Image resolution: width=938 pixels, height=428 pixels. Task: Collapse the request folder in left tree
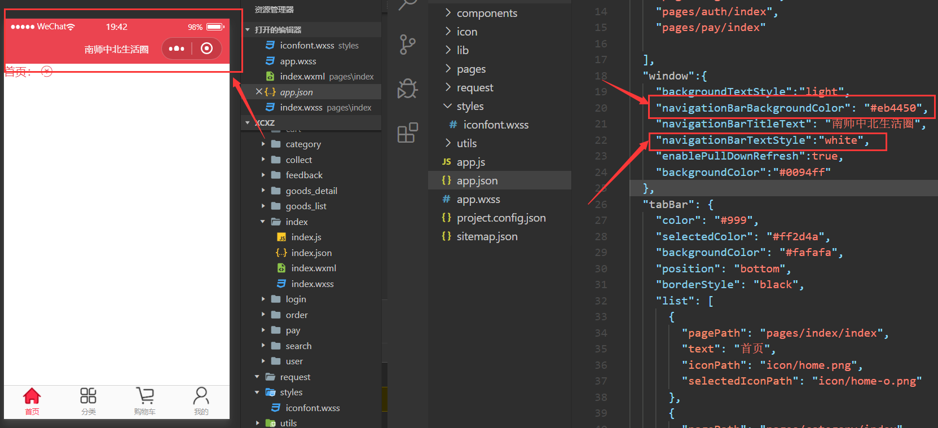pyautogui.click(x=257, y=377)
